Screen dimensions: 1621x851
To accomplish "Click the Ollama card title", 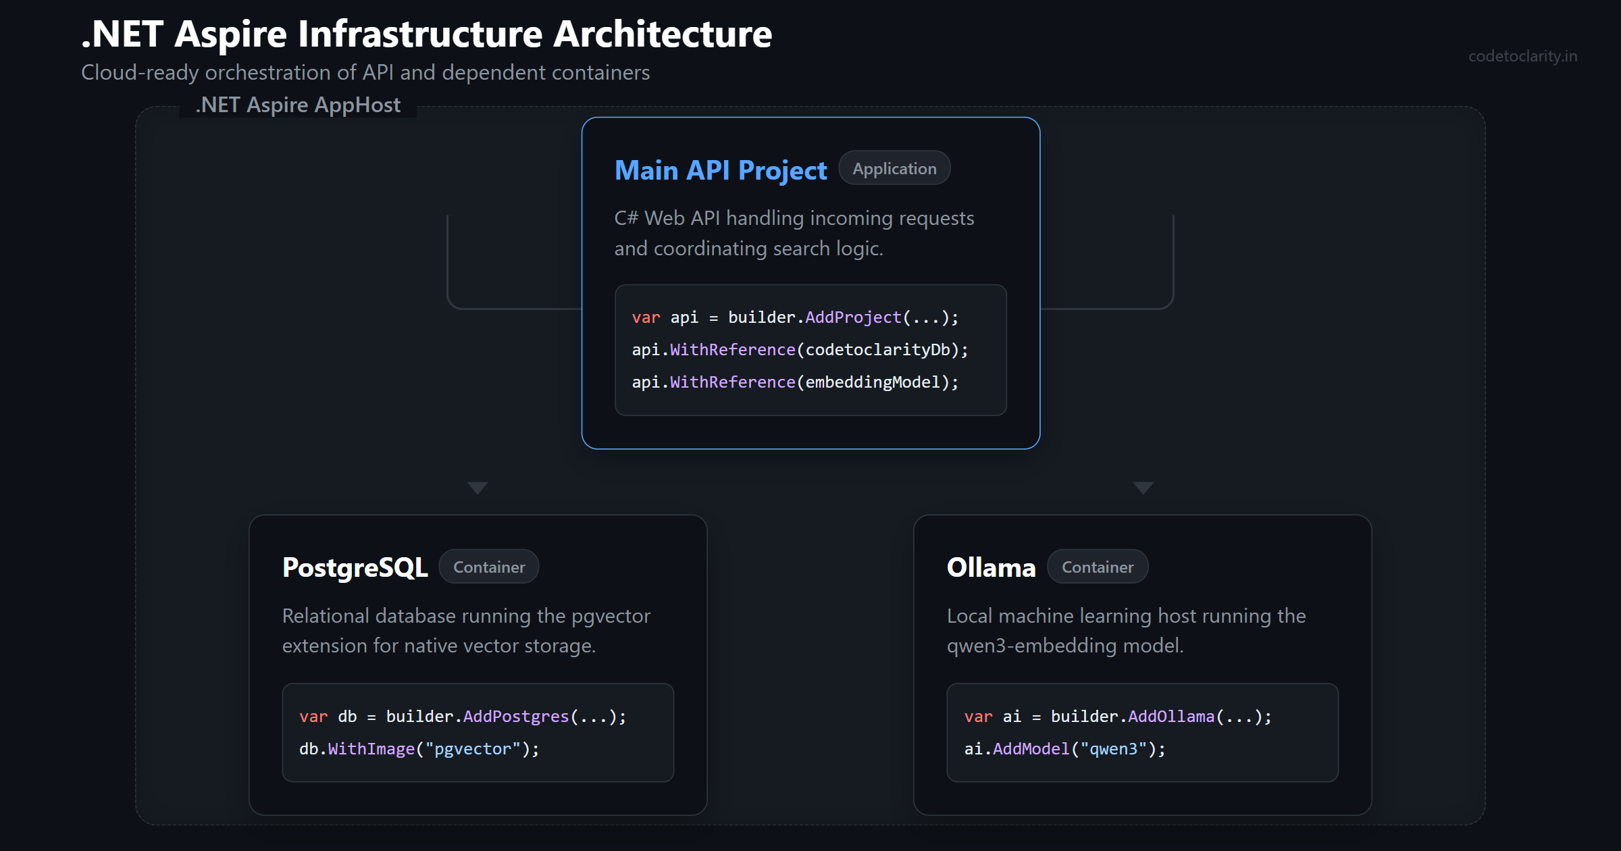I will [x=991, y=567].
